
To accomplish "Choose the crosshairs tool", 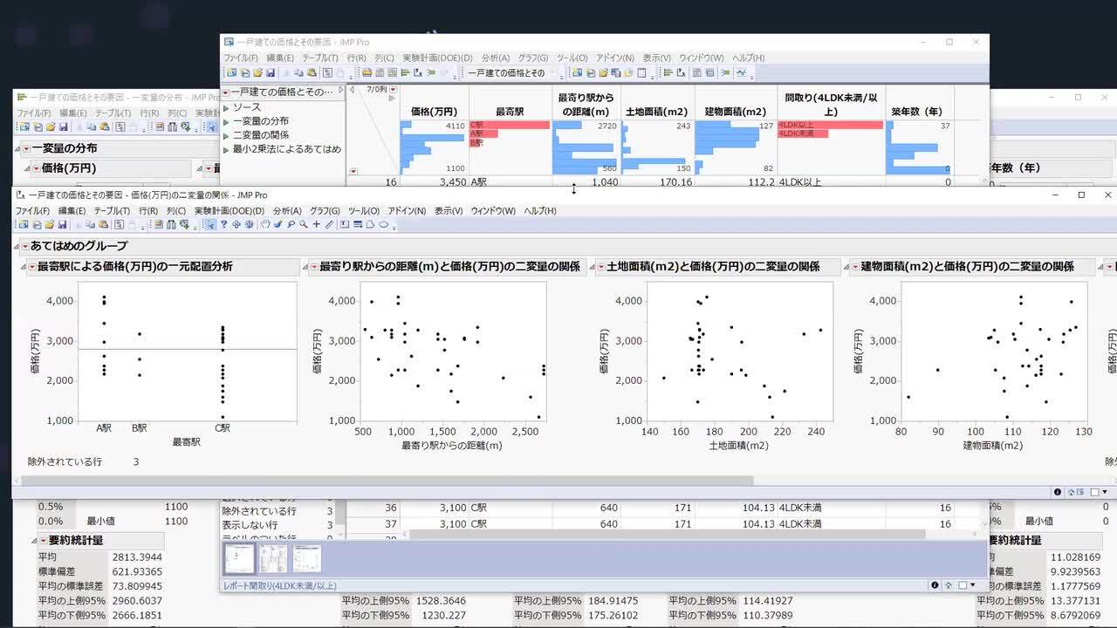I will point(316,224).
